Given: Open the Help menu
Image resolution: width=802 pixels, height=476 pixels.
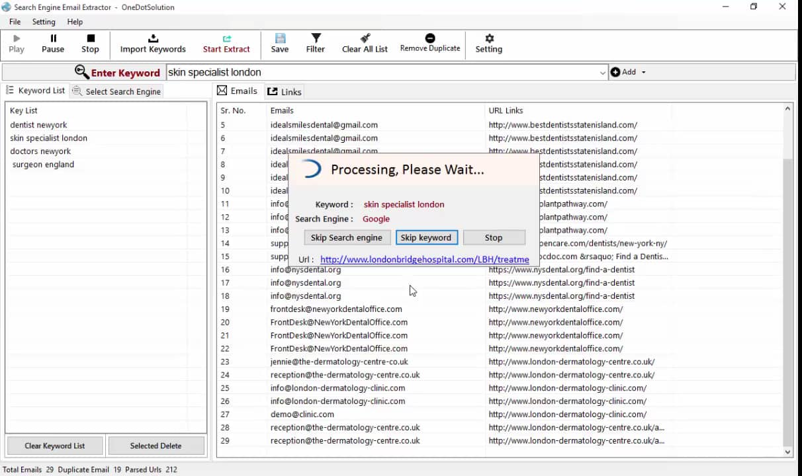Looking at the screenshot, I should pos(75,22).
